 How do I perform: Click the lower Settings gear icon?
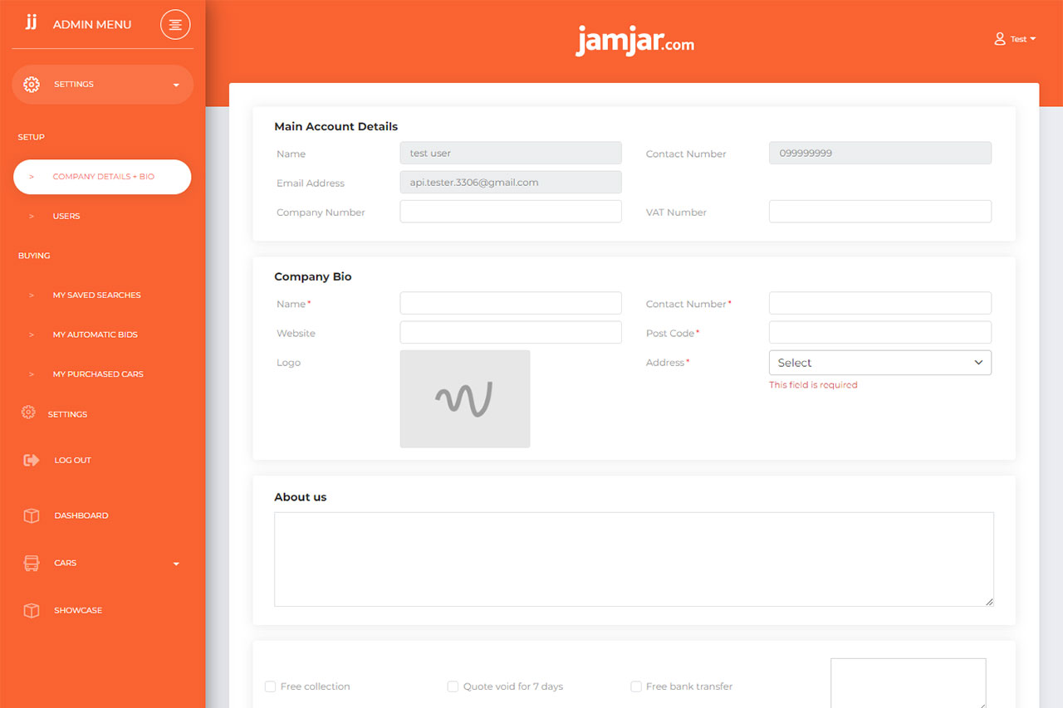[28, 413]
